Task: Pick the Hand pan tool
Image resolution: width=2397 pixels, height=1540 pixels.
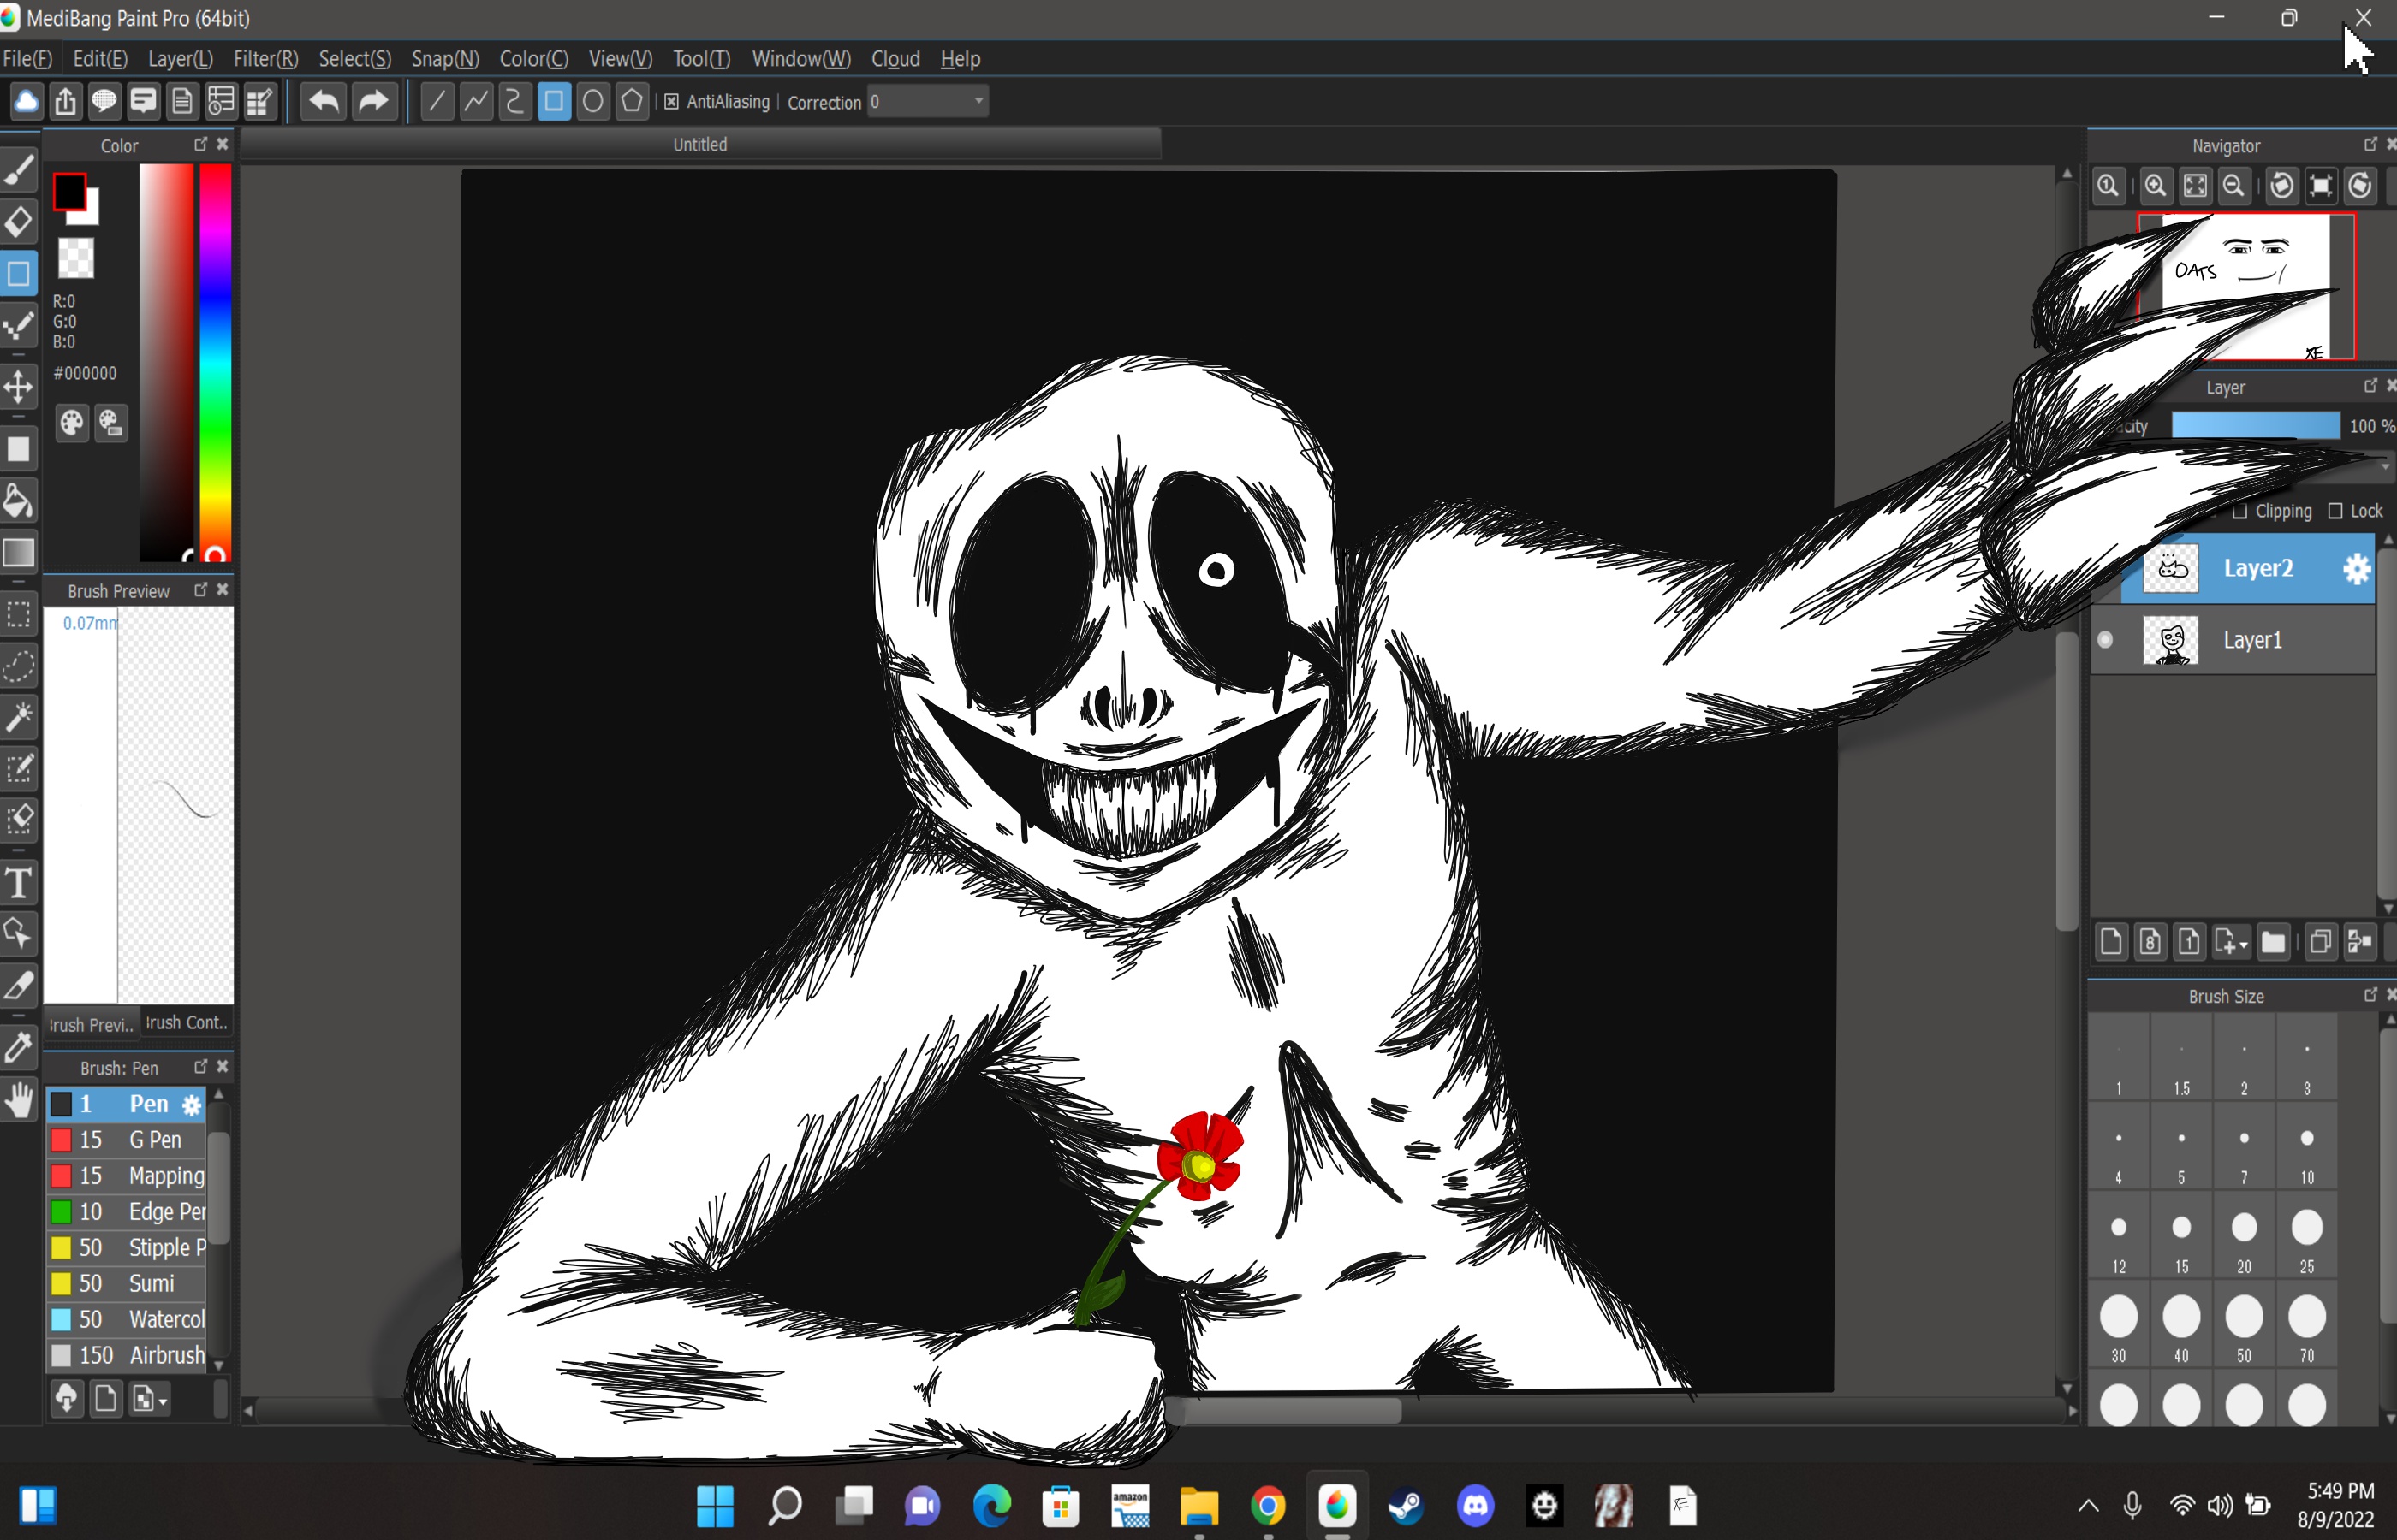Action: (19, 1100)
